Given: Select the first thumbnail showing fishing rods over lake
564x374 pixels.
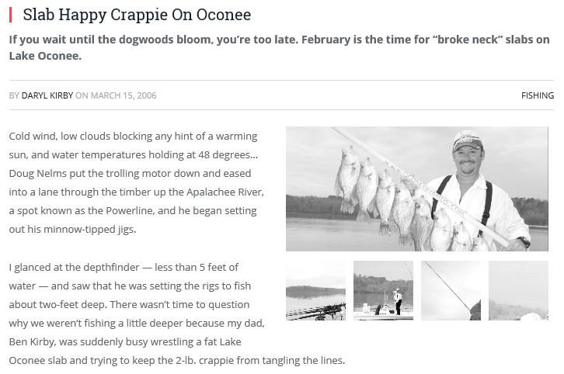Looking at the screenshot, I should [315, 291].
